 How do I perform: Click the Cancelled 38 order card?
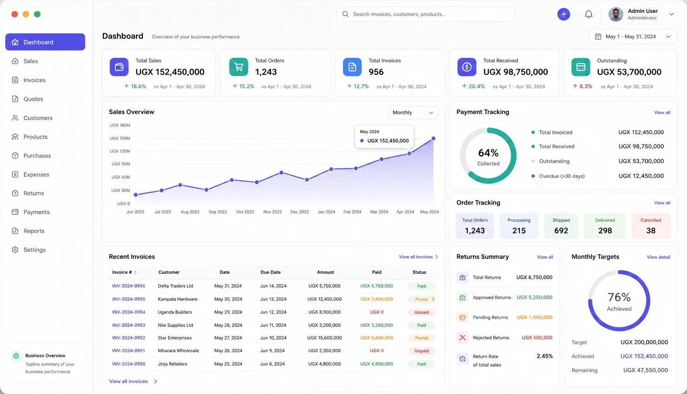click(651, 226)
